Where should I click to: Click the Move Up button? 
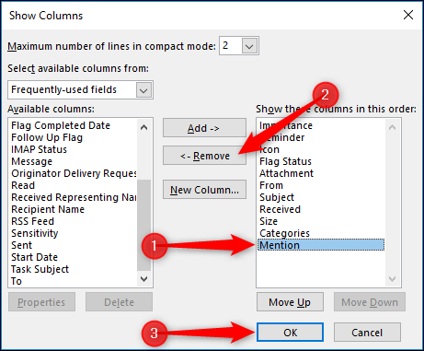pos(290,302)
